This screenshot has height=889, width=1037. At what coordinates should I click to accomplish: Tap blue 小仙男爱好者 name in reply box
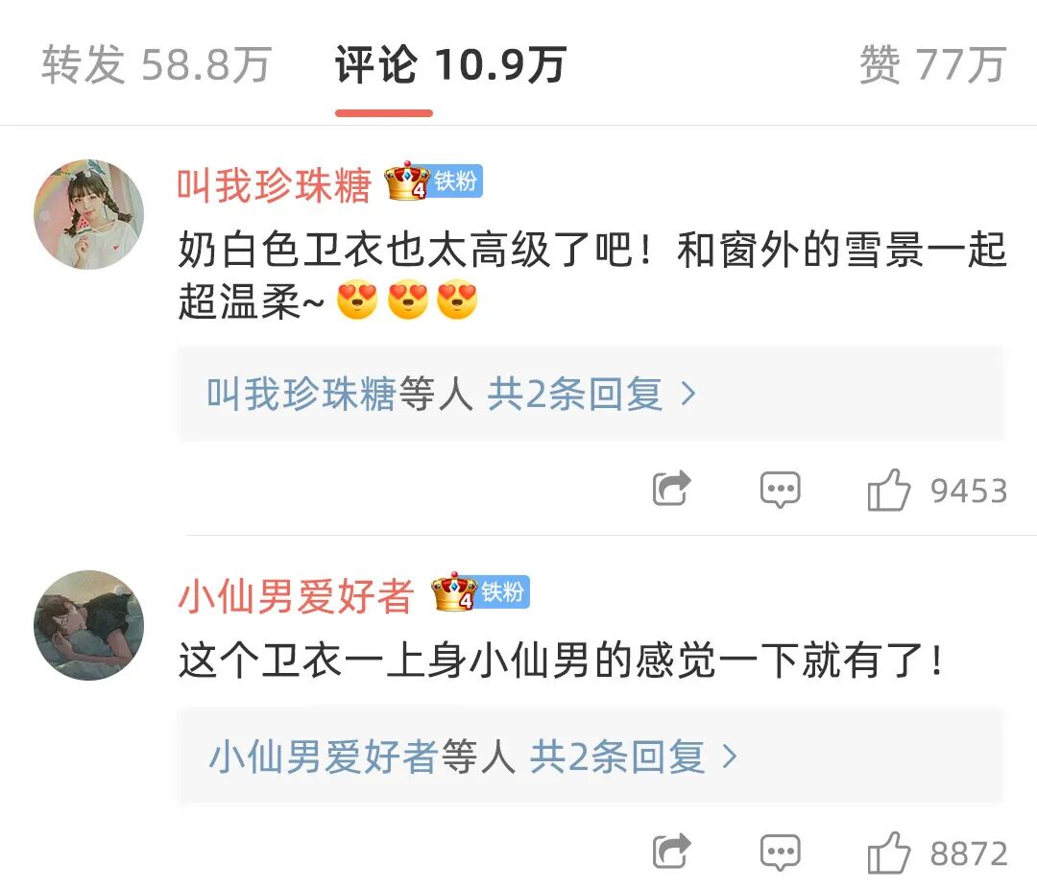click(x=324, y=757)
